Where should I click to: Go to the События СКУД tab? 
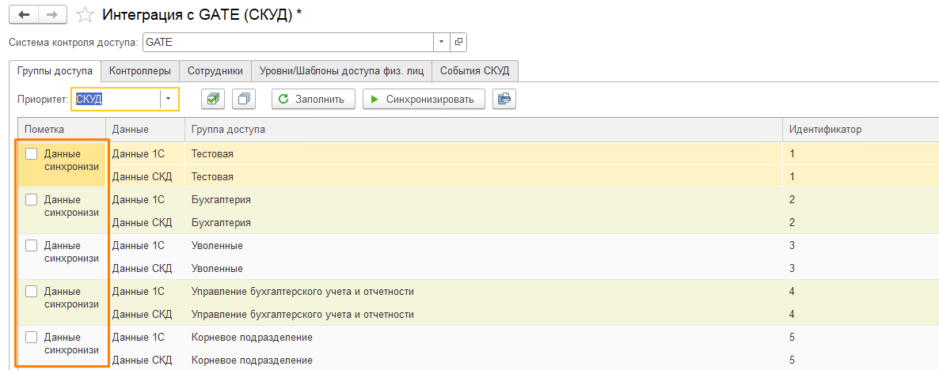(x=475, y=70)
